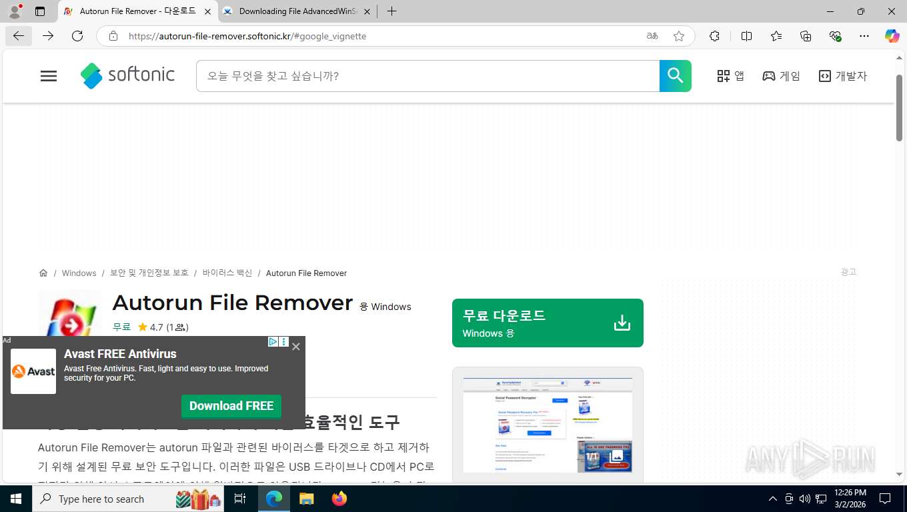The height and width of the screenshot is (512, 907).
Task: Open the 개발자 (Developers) menu
Action: coord(843,76)
